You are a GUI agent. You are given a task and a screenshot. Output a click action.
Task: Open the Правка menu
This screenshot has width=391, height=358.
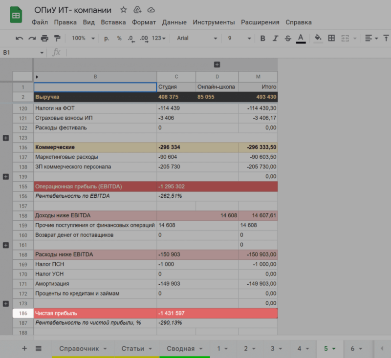65,22
